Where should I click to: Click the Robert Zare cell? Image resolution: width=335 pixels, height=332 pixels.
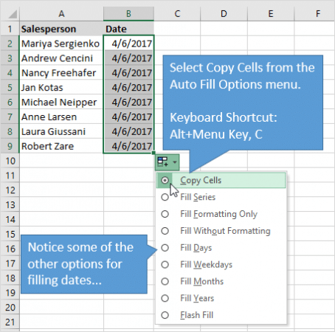click(61, 146)
